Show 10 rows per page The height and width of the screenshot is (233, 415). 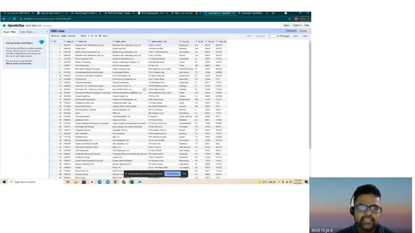pos(92,36)
